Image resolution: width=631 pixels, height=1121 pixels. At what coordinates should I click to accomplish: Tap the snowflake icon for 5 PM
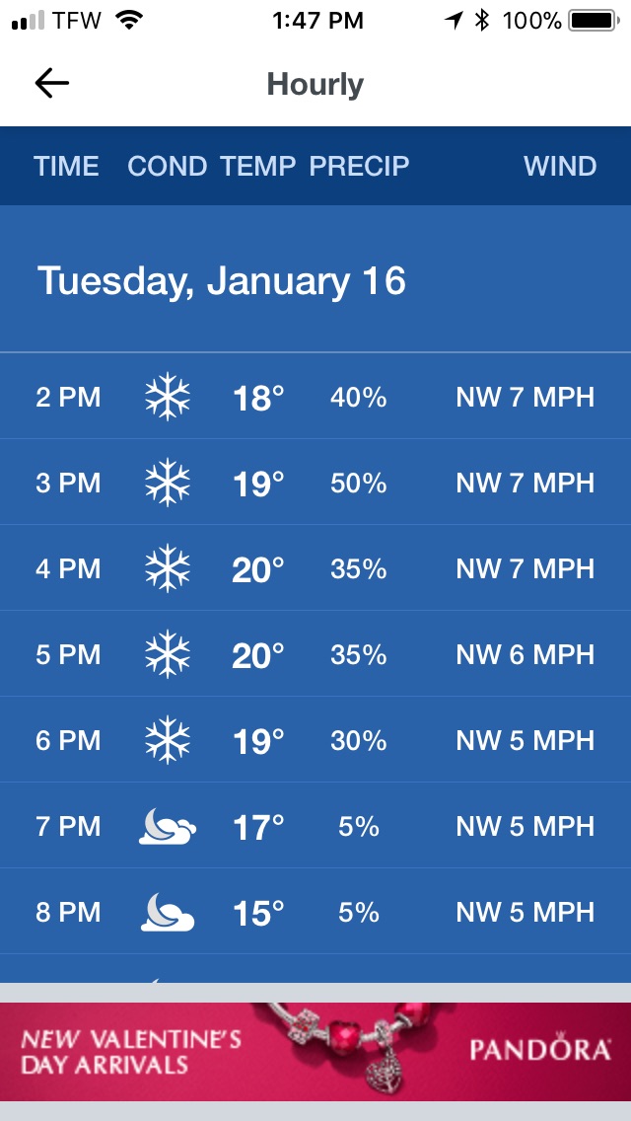tap(168, 654)
